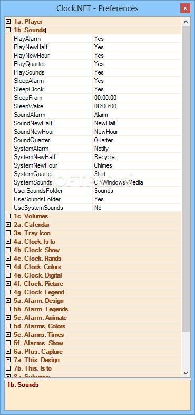Expand the 5e. Alarms. Times category
This screenshot has width=195, height=415.
(8, 335)
